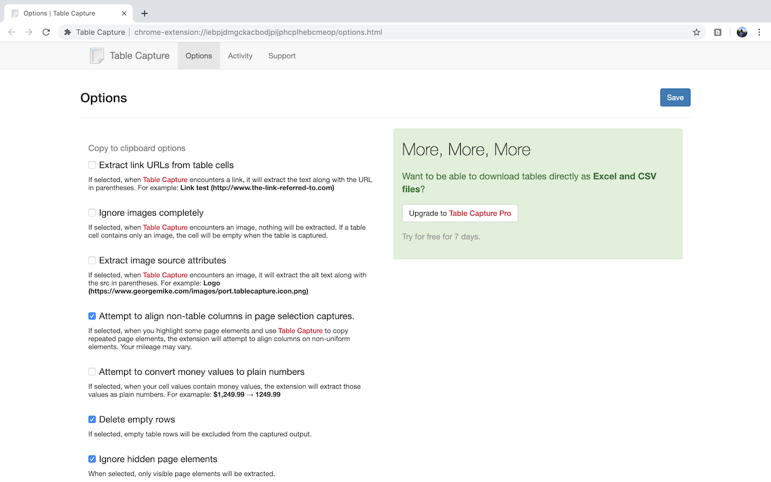Switch to the Activity tab
Screen dimensions: 771x482
[240, 56]
